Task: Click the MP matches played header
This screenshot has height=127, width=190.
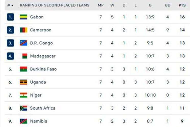Action: pyautogui.click(x=101, y=5)
